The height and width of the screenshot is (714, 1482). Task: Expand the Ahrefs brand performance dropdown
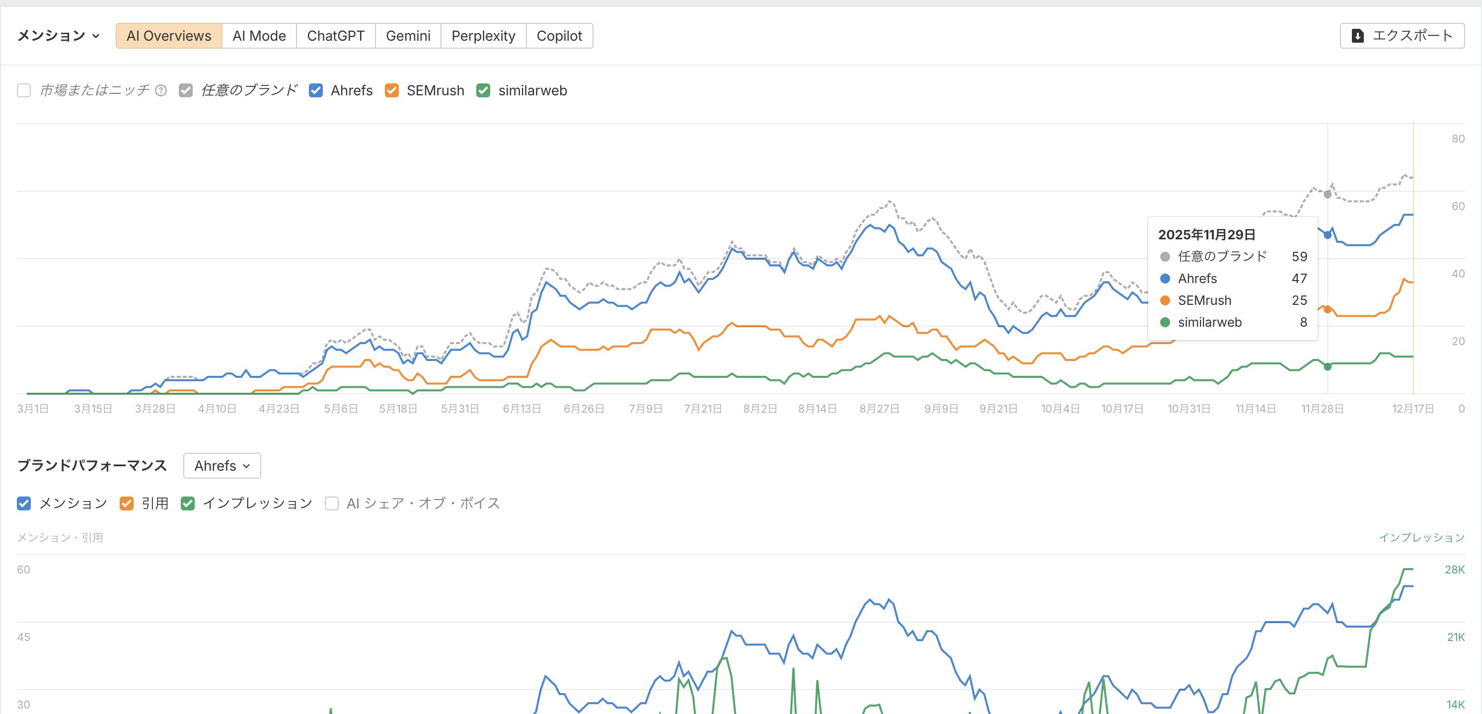click(x=222, y=465)
